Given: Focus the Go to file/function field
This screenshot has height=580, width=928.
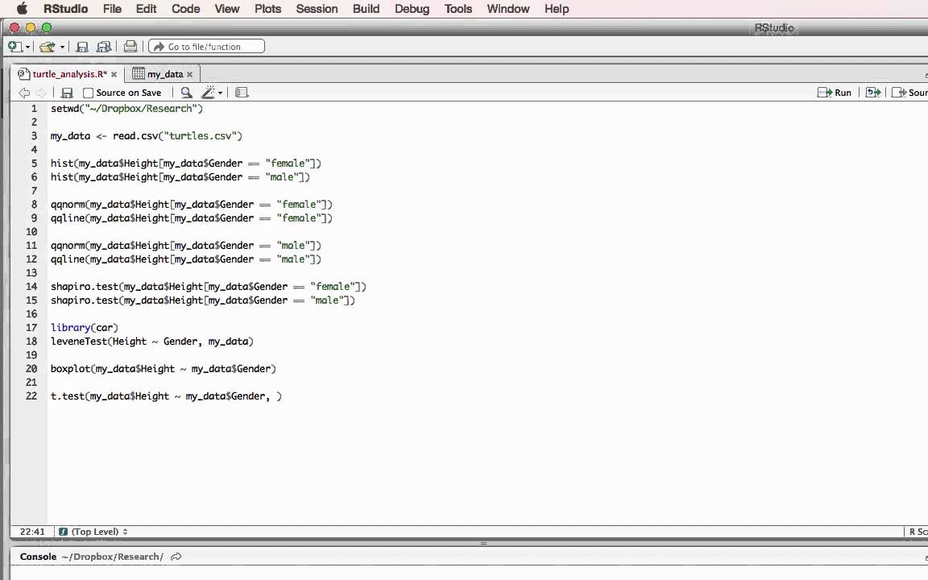Looking at the screenshot, I should point(206,46).
